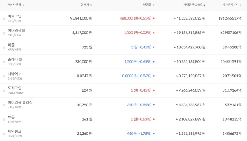The height and width of the screenshot is (141, 247).
Task: Click the BTC/KRW ticker text
Action: click(14, 21)
